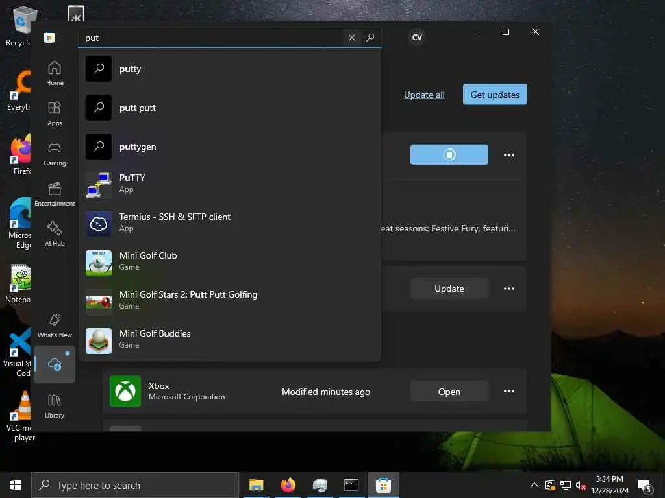Screen dimensions: 665x498
Task: Click the third taskbar app icon
Action: (320, 485)
